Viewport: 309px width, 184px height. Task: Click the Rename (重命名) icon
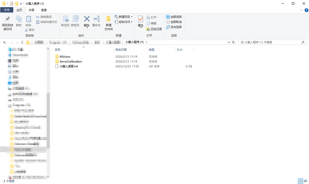(97, 19)
